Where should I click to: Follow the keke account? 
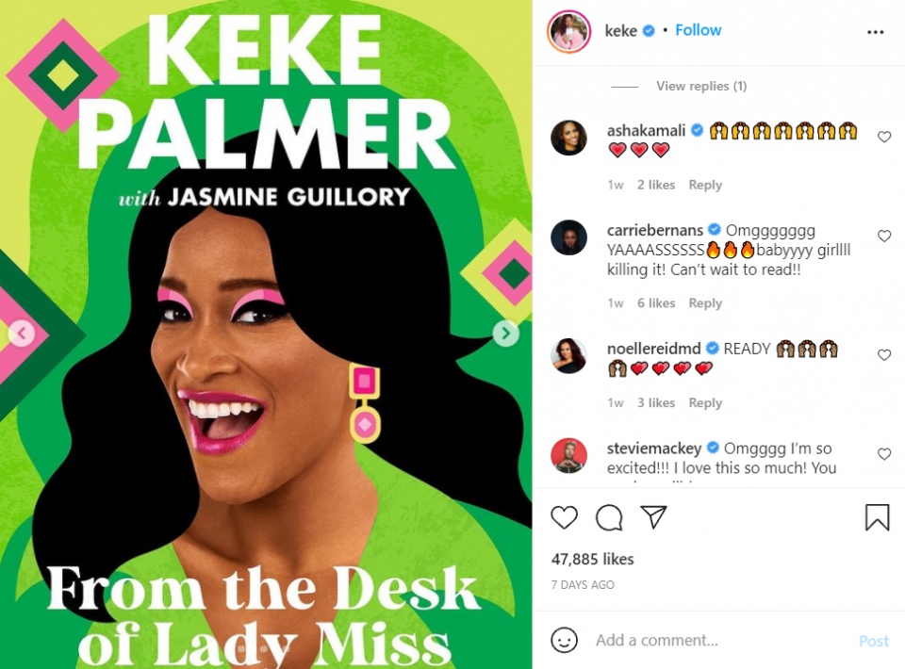(x=698, y=30)
